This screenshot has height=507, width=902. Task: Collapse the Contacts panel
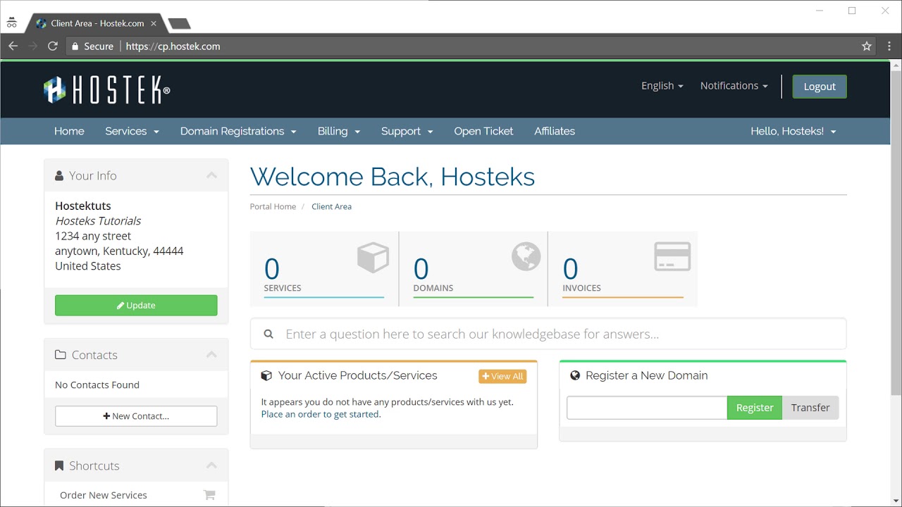click(x=211, y=355)
